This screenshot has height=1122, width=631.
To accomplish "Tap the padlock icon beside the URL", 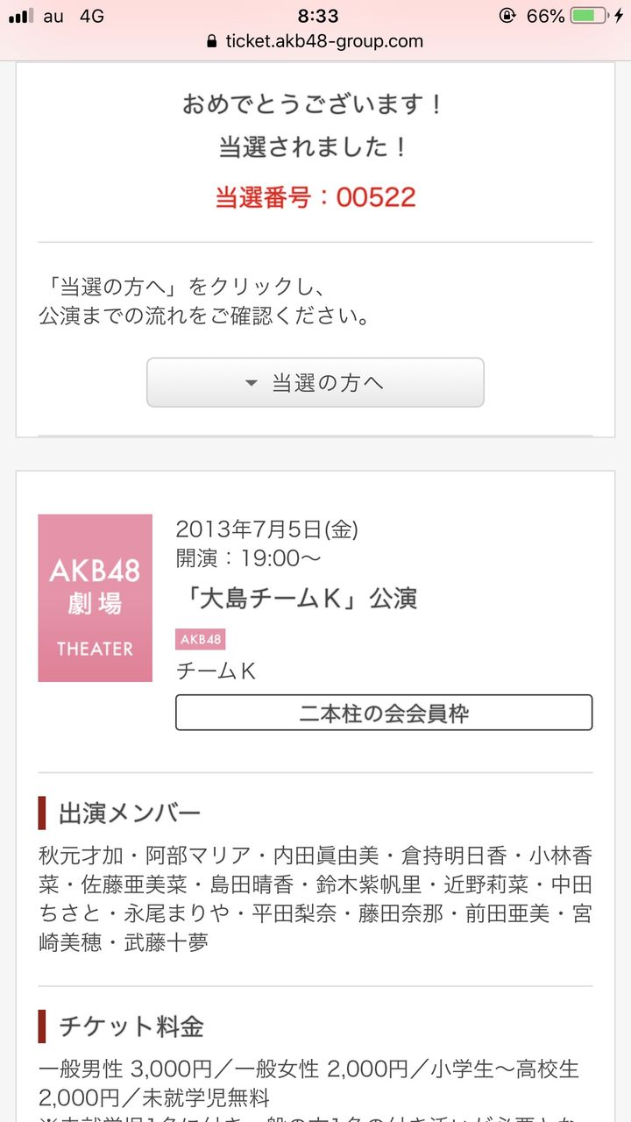I will click(211, 41).
